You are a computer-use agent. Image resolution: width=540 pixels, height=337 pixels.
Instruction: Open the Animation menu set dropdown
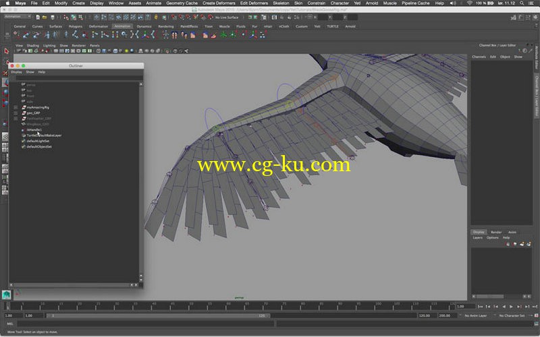click(18, 17)
